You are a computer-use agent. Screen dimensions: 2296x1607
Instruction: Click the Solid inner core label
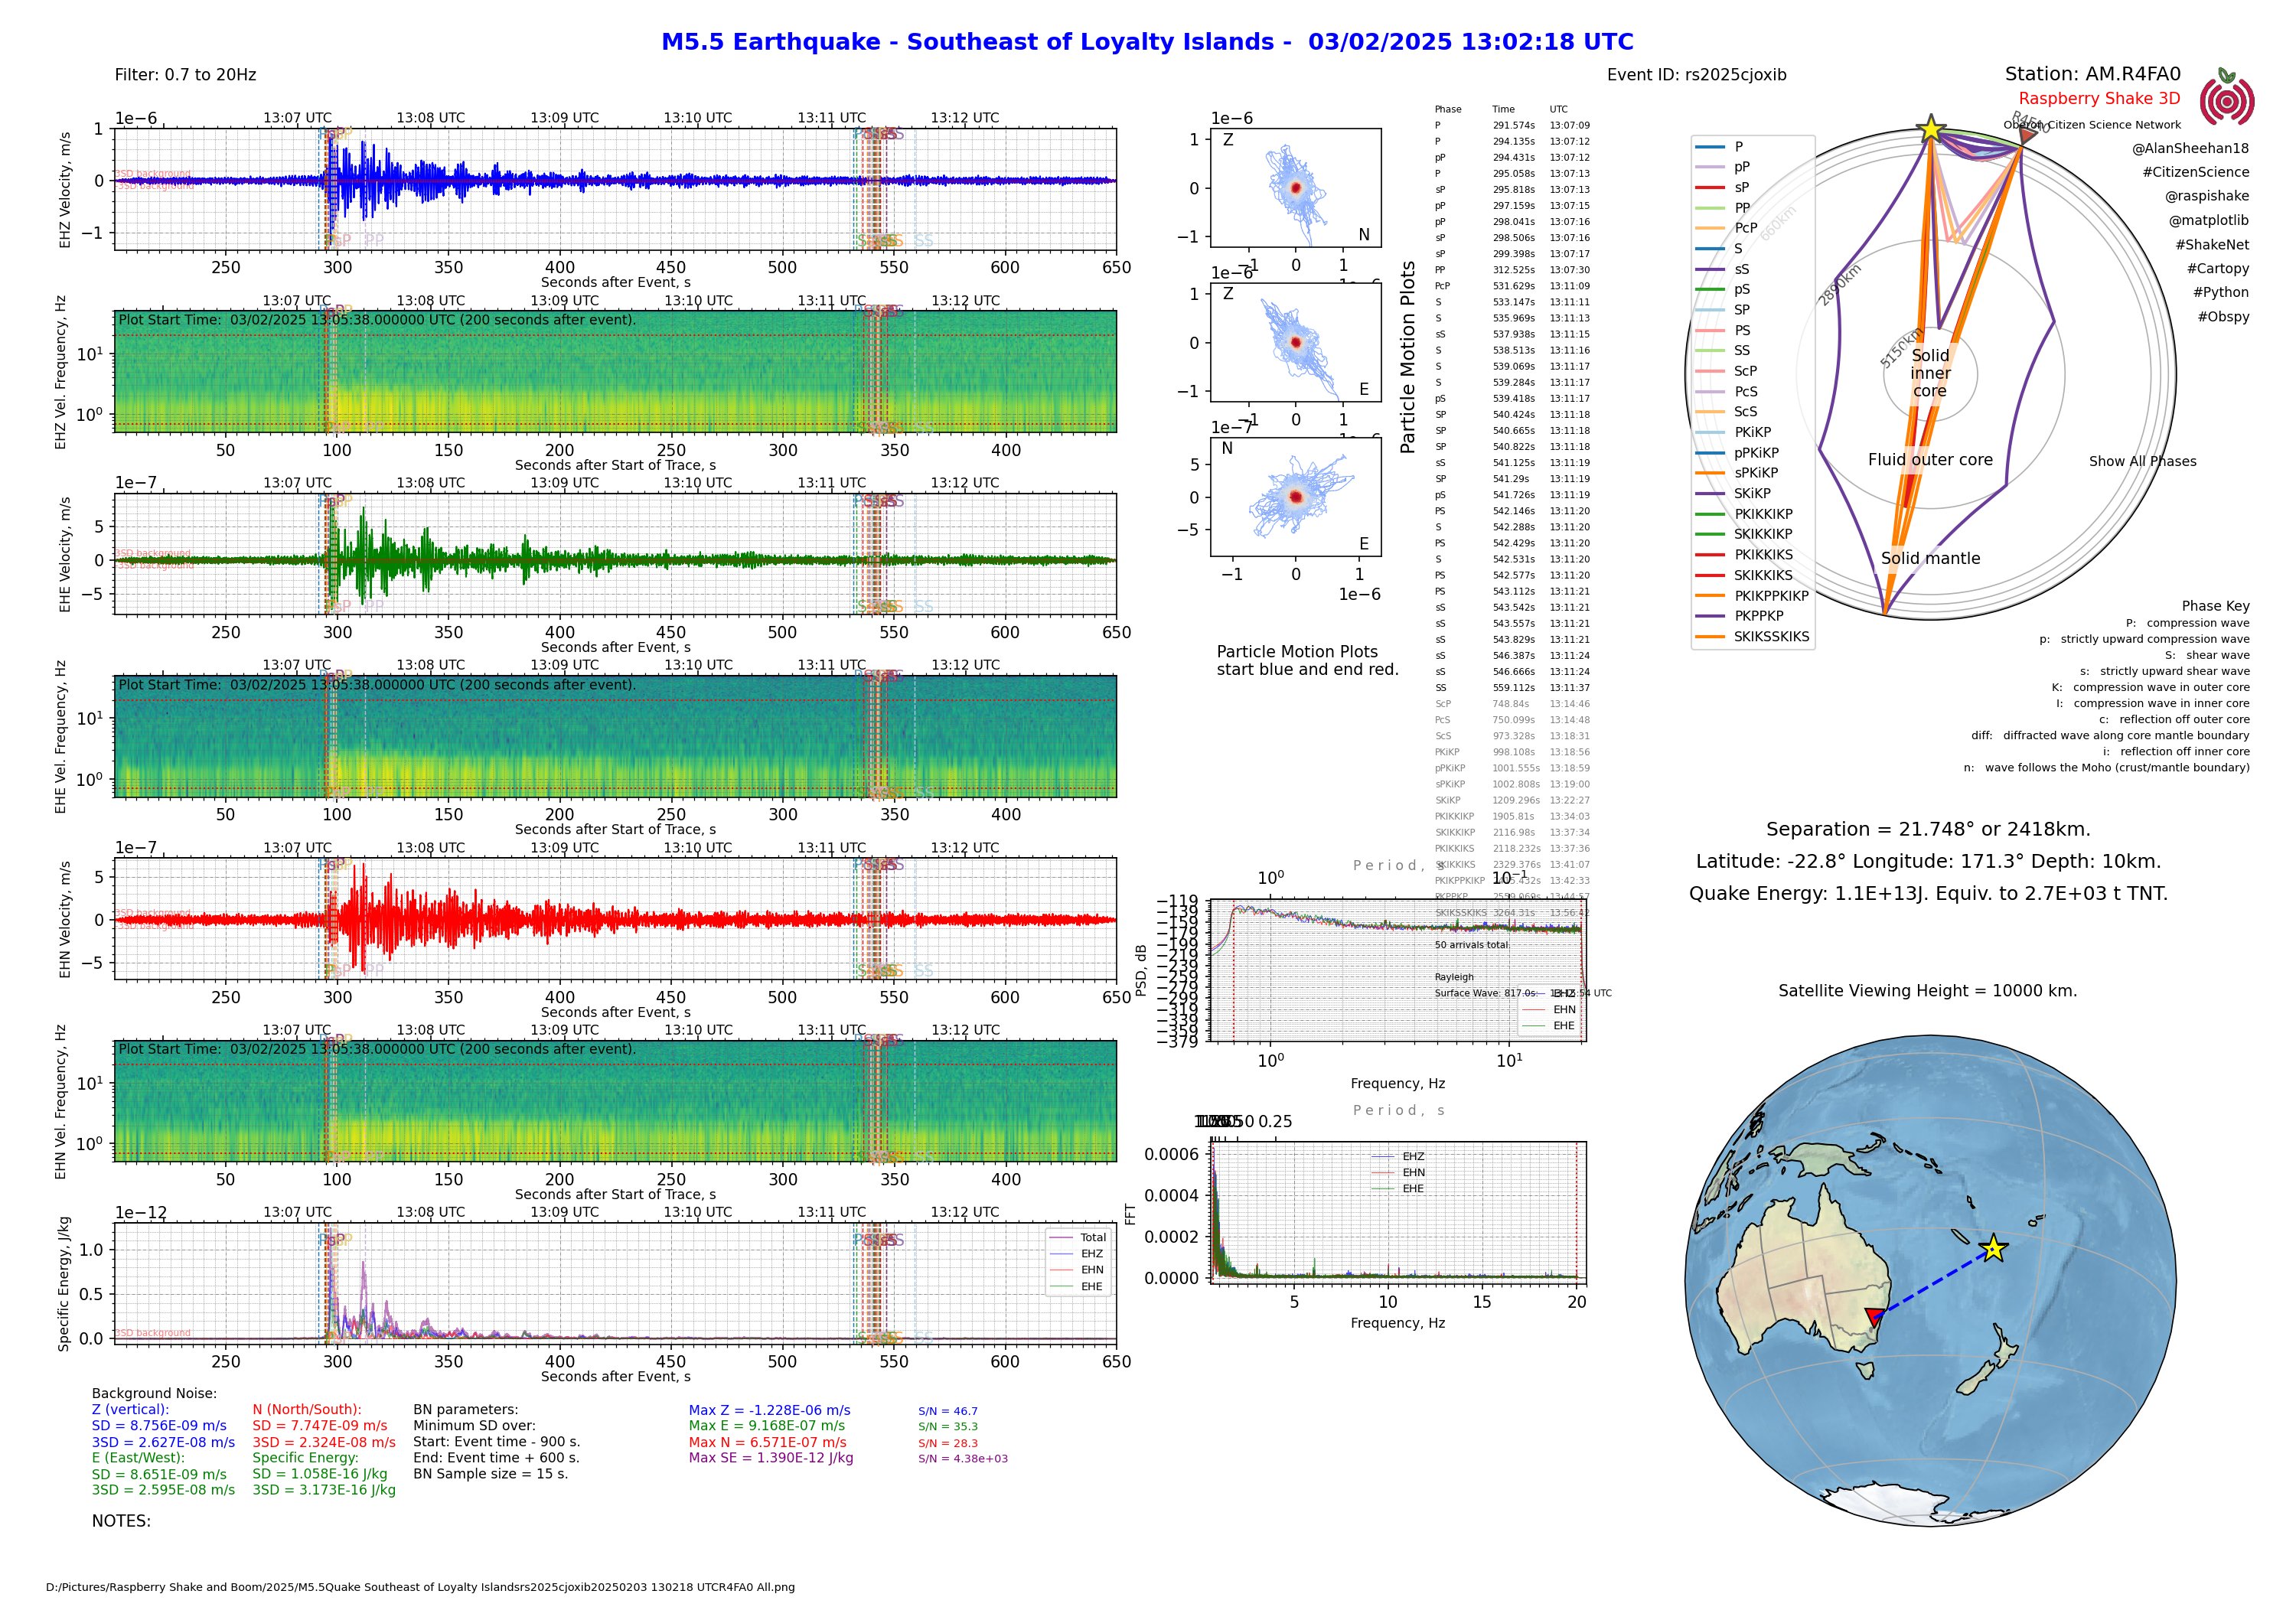(x=1930, y=373)
